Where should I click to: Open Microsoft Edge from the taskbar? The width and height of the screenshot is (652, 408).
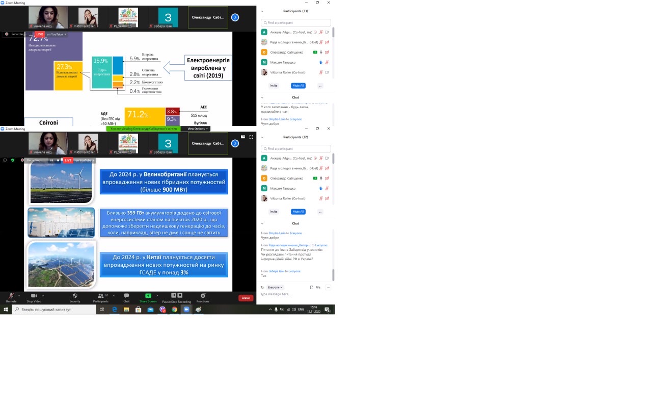[115, 310]
